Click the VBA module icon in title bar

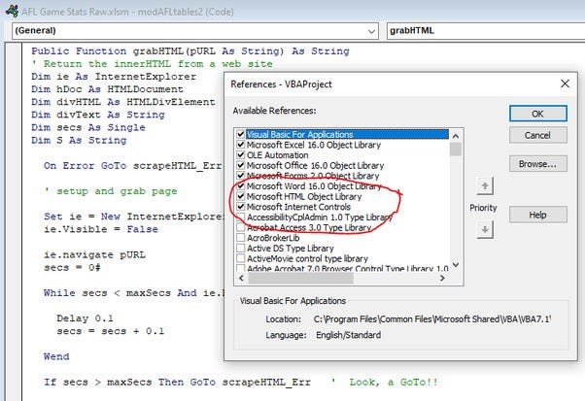pos(12,11)
